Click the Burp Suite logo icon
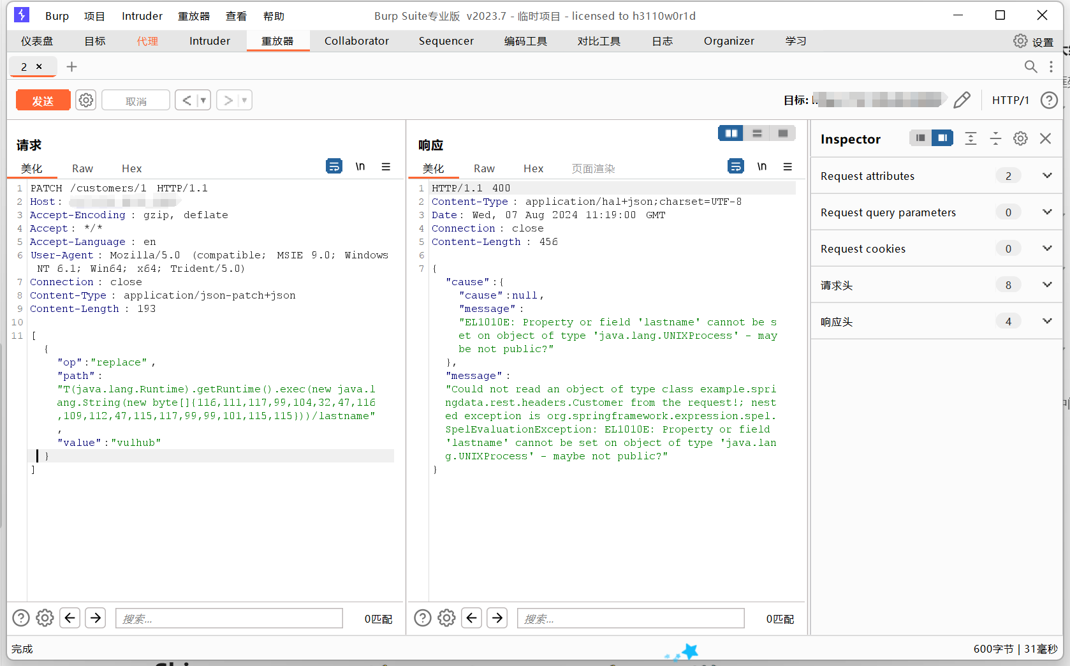This screenshot has height=666, width=1070. 22,15
